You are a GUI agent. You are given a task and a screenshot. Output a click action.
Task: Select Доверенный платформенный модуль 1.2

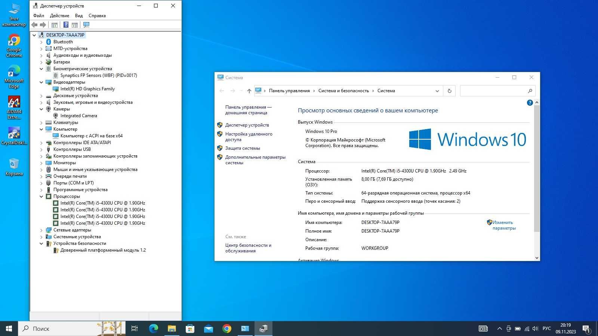[x=103, y=250]
